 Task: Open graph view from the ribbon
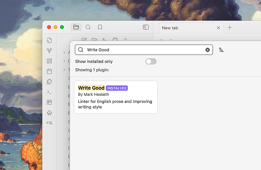[49, 51]
